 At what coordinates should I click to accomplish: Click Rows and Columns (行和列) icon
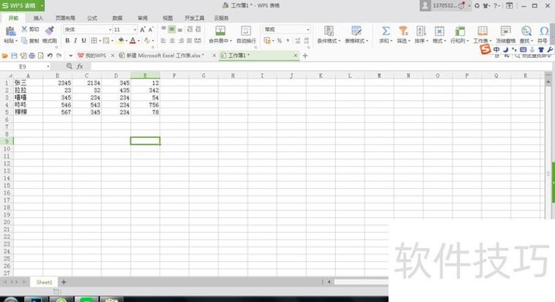[460, 31]
